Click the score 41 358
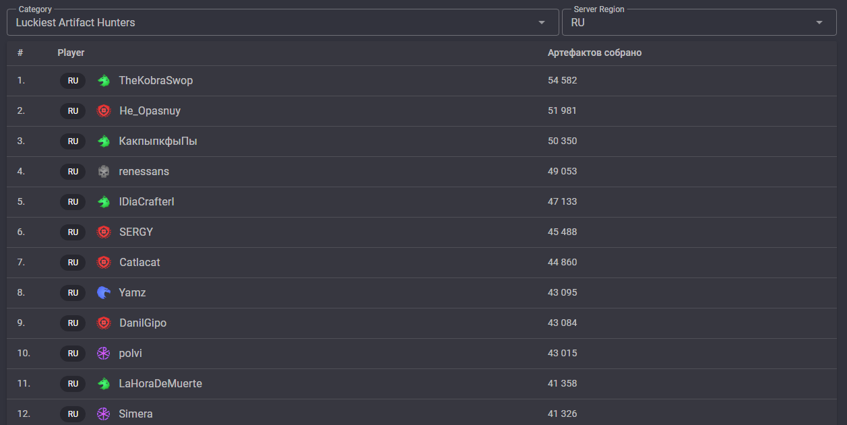Image resolution: width=847 pixels, height=425 pixels. click(562, 383)
